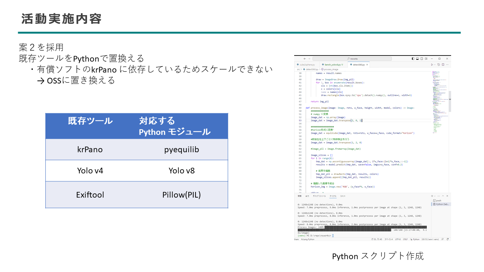Go forward with the VS Code forward arrow
Viewport: 484px width, 272px height.
[309, 59]
